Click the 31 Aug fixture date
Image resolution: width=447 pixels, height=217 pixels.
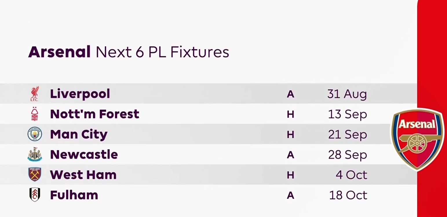[347, 94]
